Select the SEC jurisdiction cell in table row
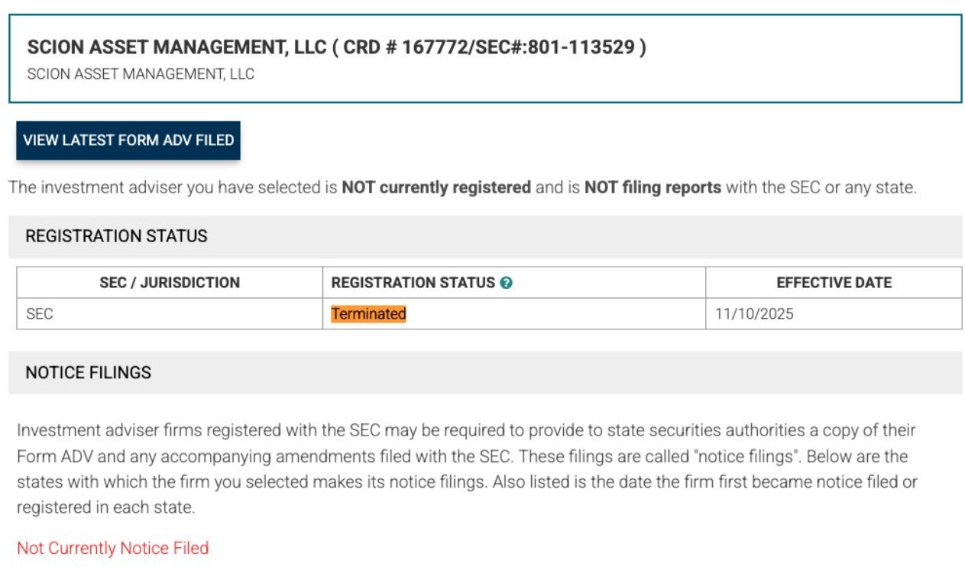The height and width of the screenshot is (567, 965). click(40, 314)
